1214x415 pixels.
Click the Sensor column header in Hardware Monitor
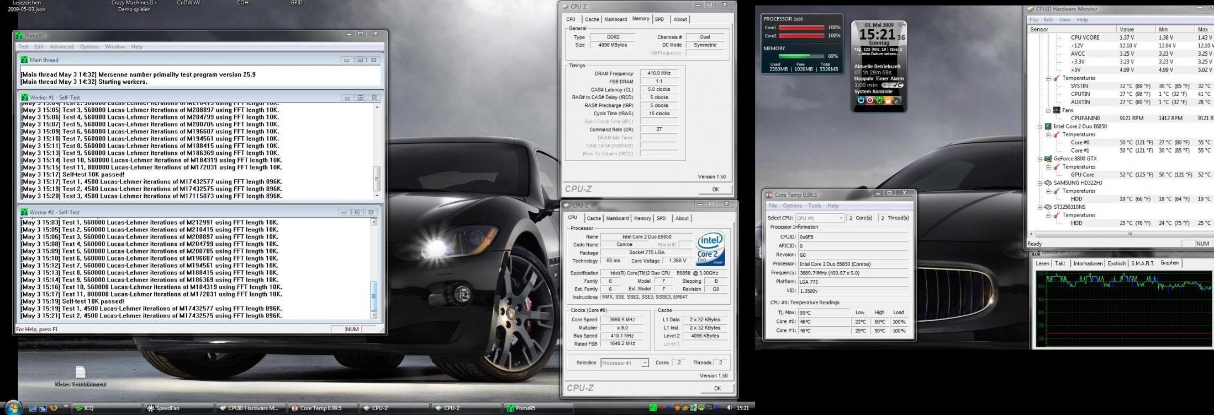1071,29
